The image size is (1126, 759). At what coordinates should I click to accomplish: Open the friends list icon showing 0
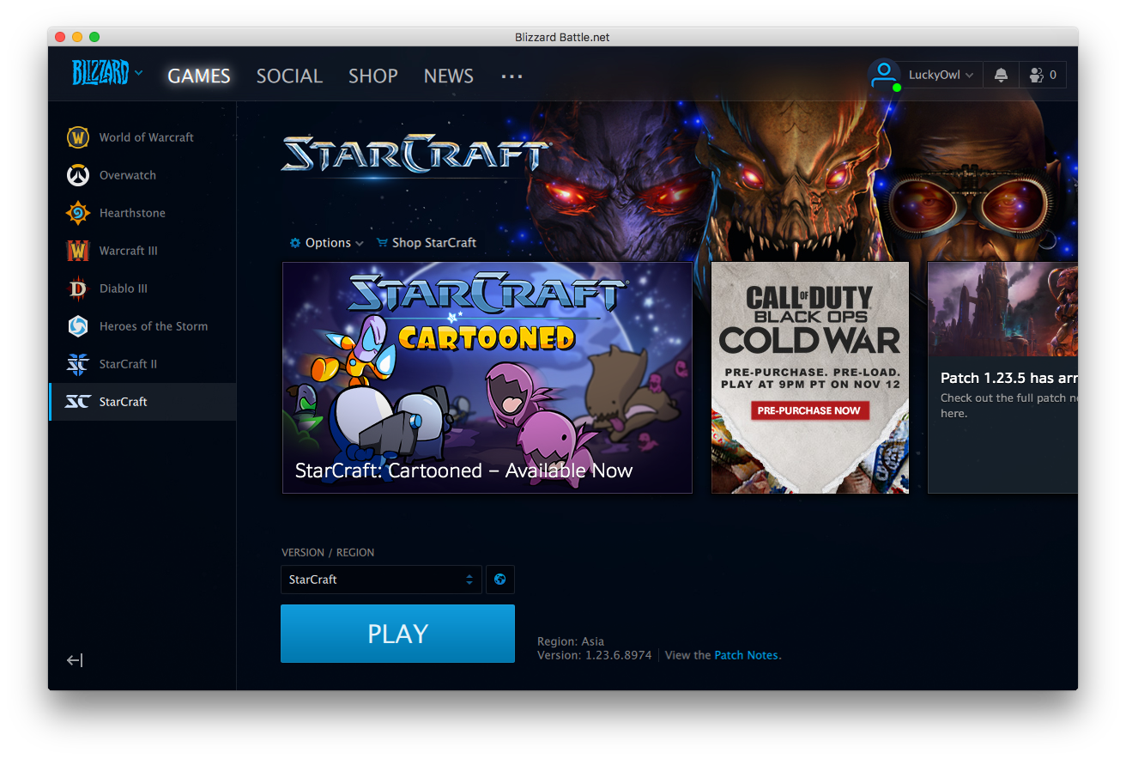tap(1043, 75)
